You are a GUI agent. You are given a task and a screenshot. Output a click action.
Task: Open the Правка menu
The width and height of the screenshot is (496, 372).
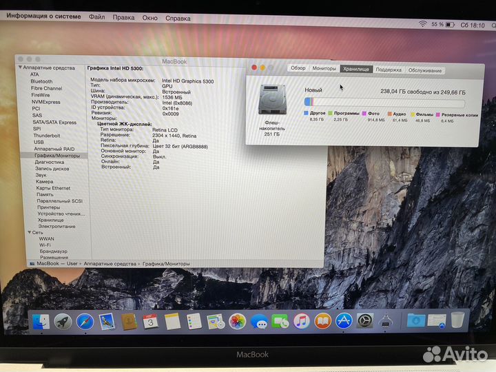click(x=124, y=17)
